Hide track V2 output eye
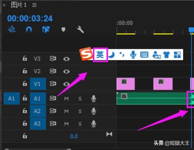Image resolution: width=194 pixels, height=150 pixels. pyautogui.click(x=67, y=72)
